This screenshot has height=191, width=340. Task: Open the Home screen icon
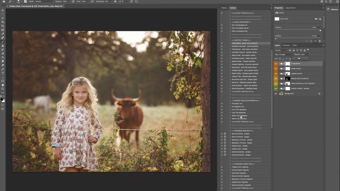pos(4,2)
